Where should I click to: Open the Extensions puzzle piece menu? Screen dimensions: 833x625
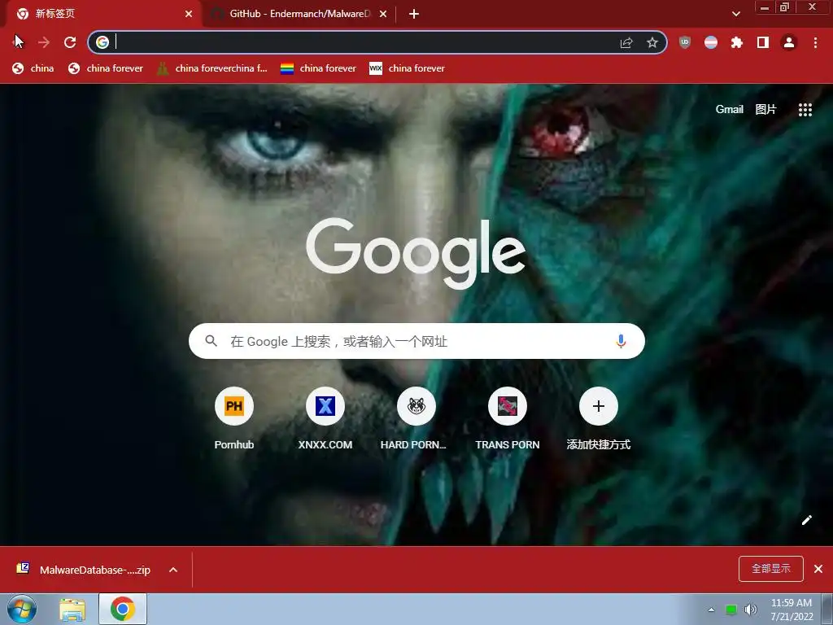(737, 42)
